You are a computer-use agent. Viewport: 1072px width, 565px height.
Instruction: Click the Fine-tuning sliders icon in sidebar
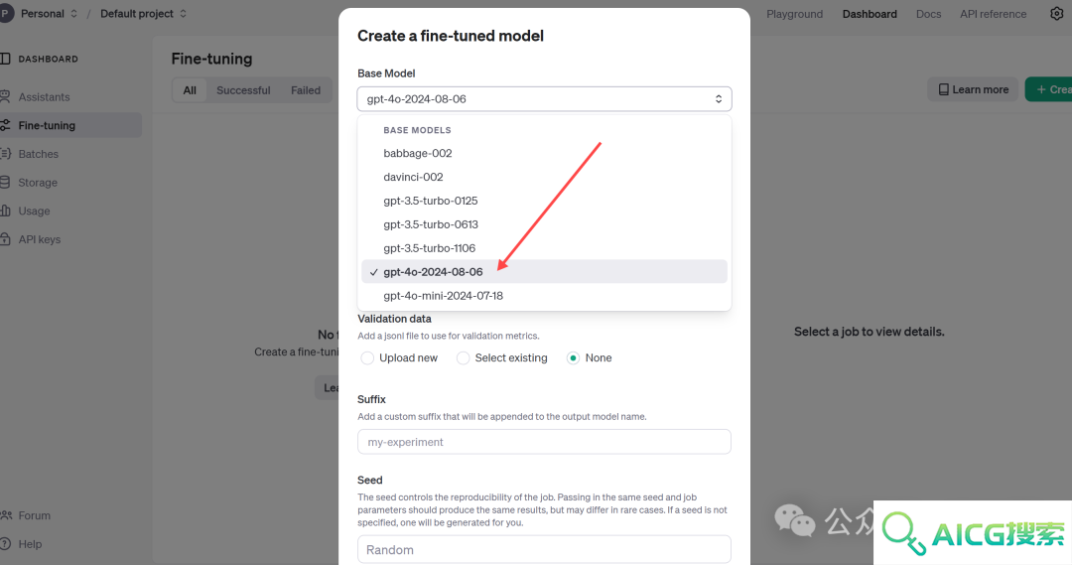pyautogui.click(x=5, y=125)
